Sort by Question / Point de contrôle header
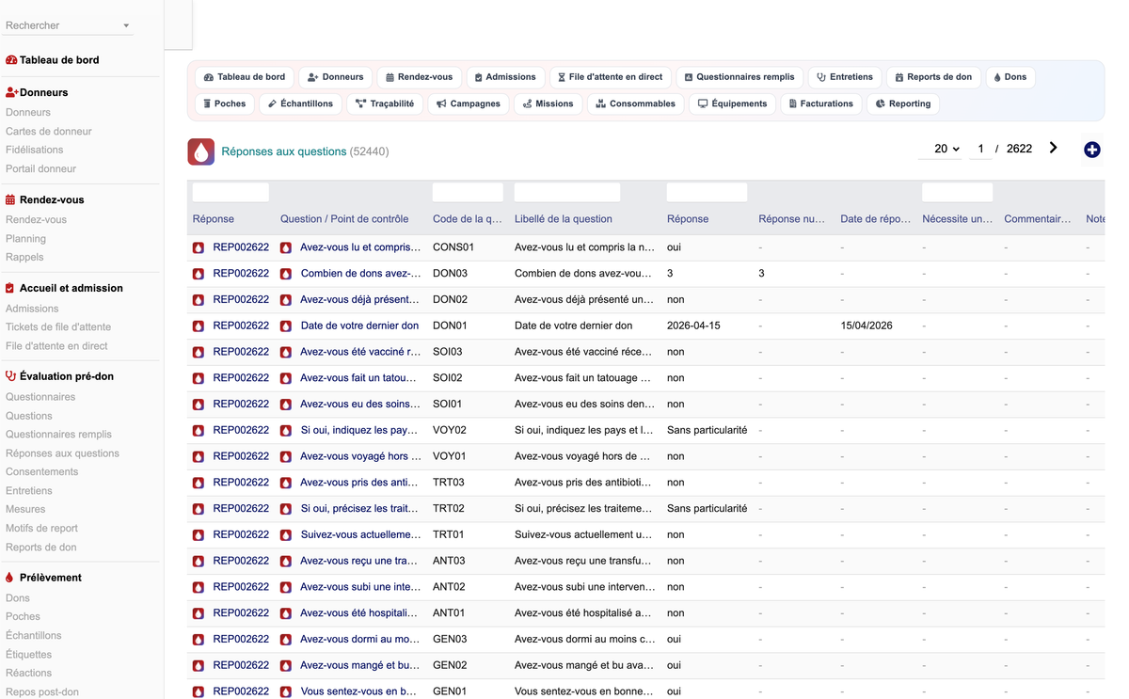This screenshot has width=1129, height=699. coord(344,219)
